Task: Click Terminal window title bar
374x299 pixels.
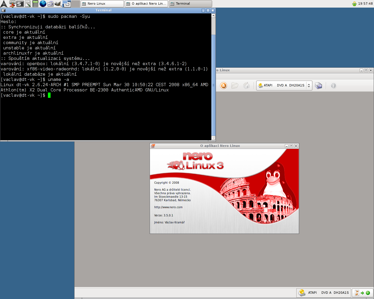Action: point(103,11)
